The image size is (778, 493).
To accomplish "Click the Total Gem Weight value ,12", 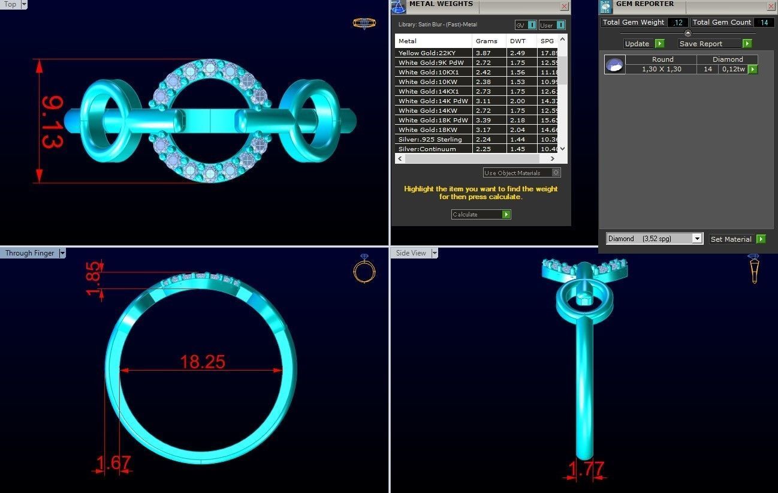I will coord(678,22).
